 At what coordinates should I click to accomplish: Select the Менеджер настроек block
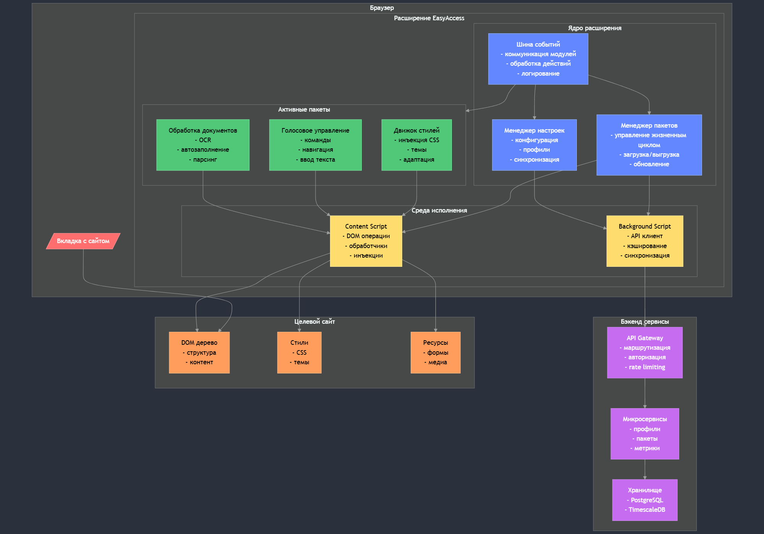[534, 145]
